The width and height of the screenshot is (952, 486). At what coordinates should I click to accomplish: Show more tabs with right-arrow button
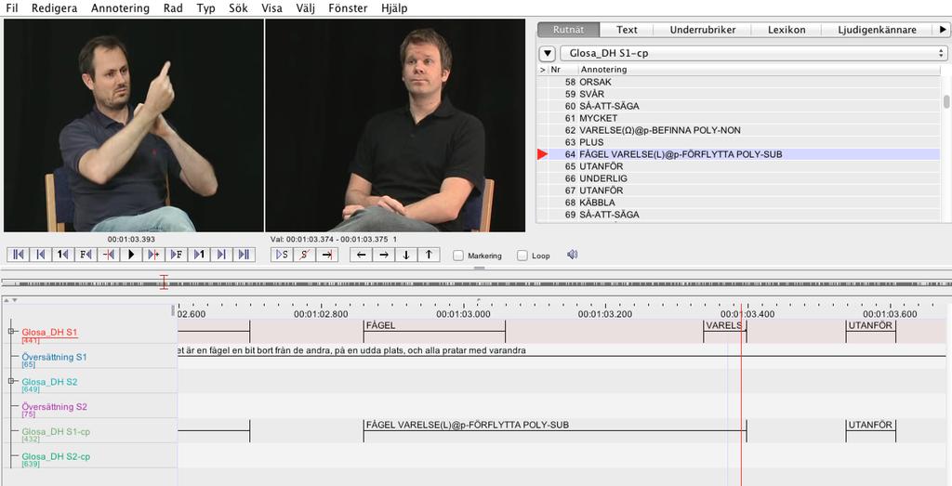click(943, 29)
